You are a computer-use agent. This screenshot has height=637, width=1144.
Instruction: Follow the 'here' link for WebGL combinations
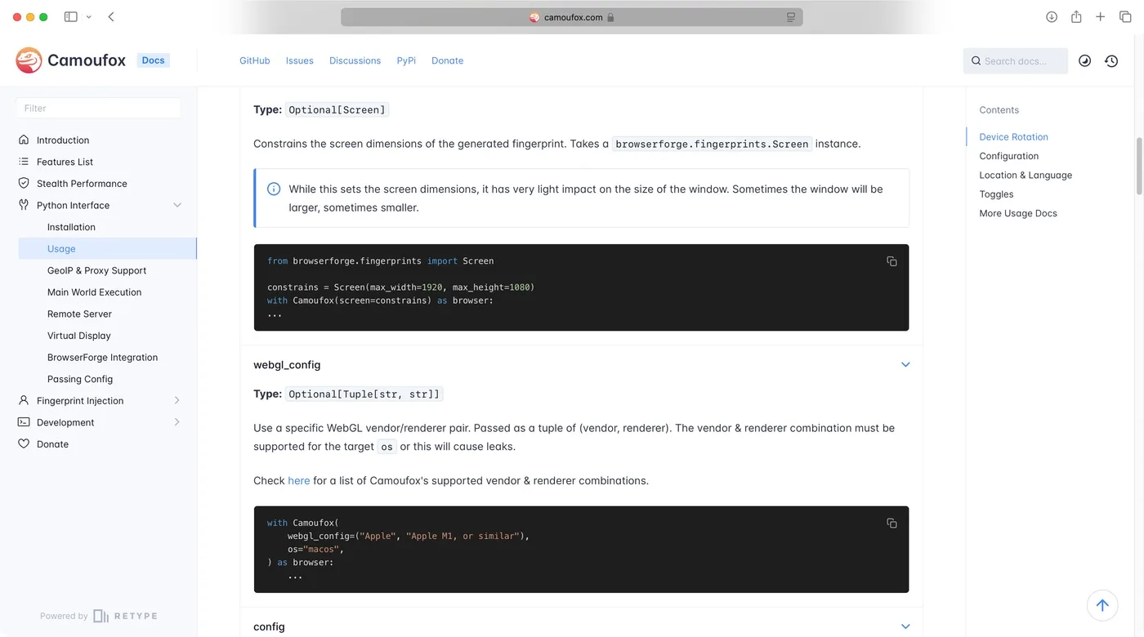coord(298,480)
